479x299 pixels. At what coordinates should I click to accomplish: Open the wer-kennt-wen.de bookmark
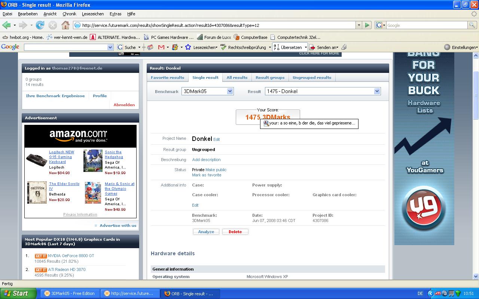67,37
